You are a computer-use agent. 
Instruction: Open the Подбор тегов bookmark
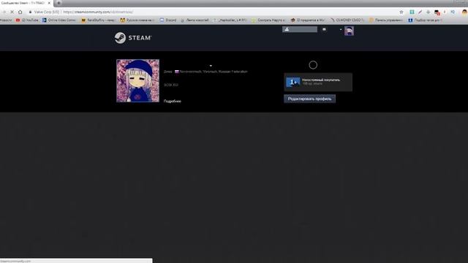tap(425, 20)
